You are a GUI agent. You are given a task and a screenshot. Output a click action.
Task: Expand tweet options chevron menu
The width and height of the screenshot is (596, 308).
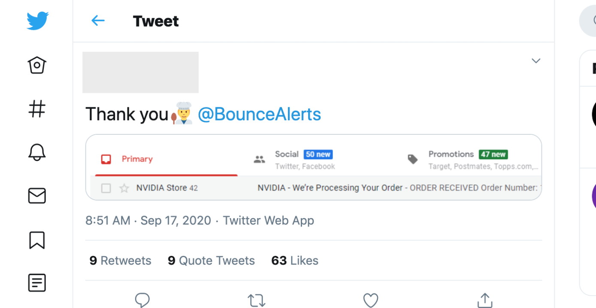click(x=536, y=61)
